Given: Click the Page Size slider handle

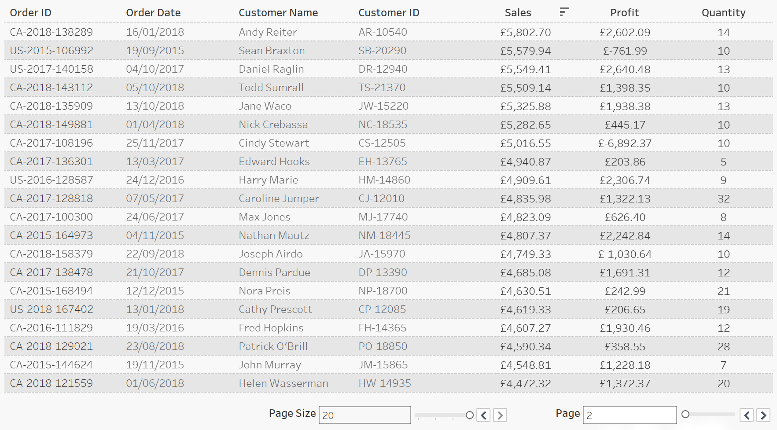Looking at the screenshot, I should coord(469,415).
